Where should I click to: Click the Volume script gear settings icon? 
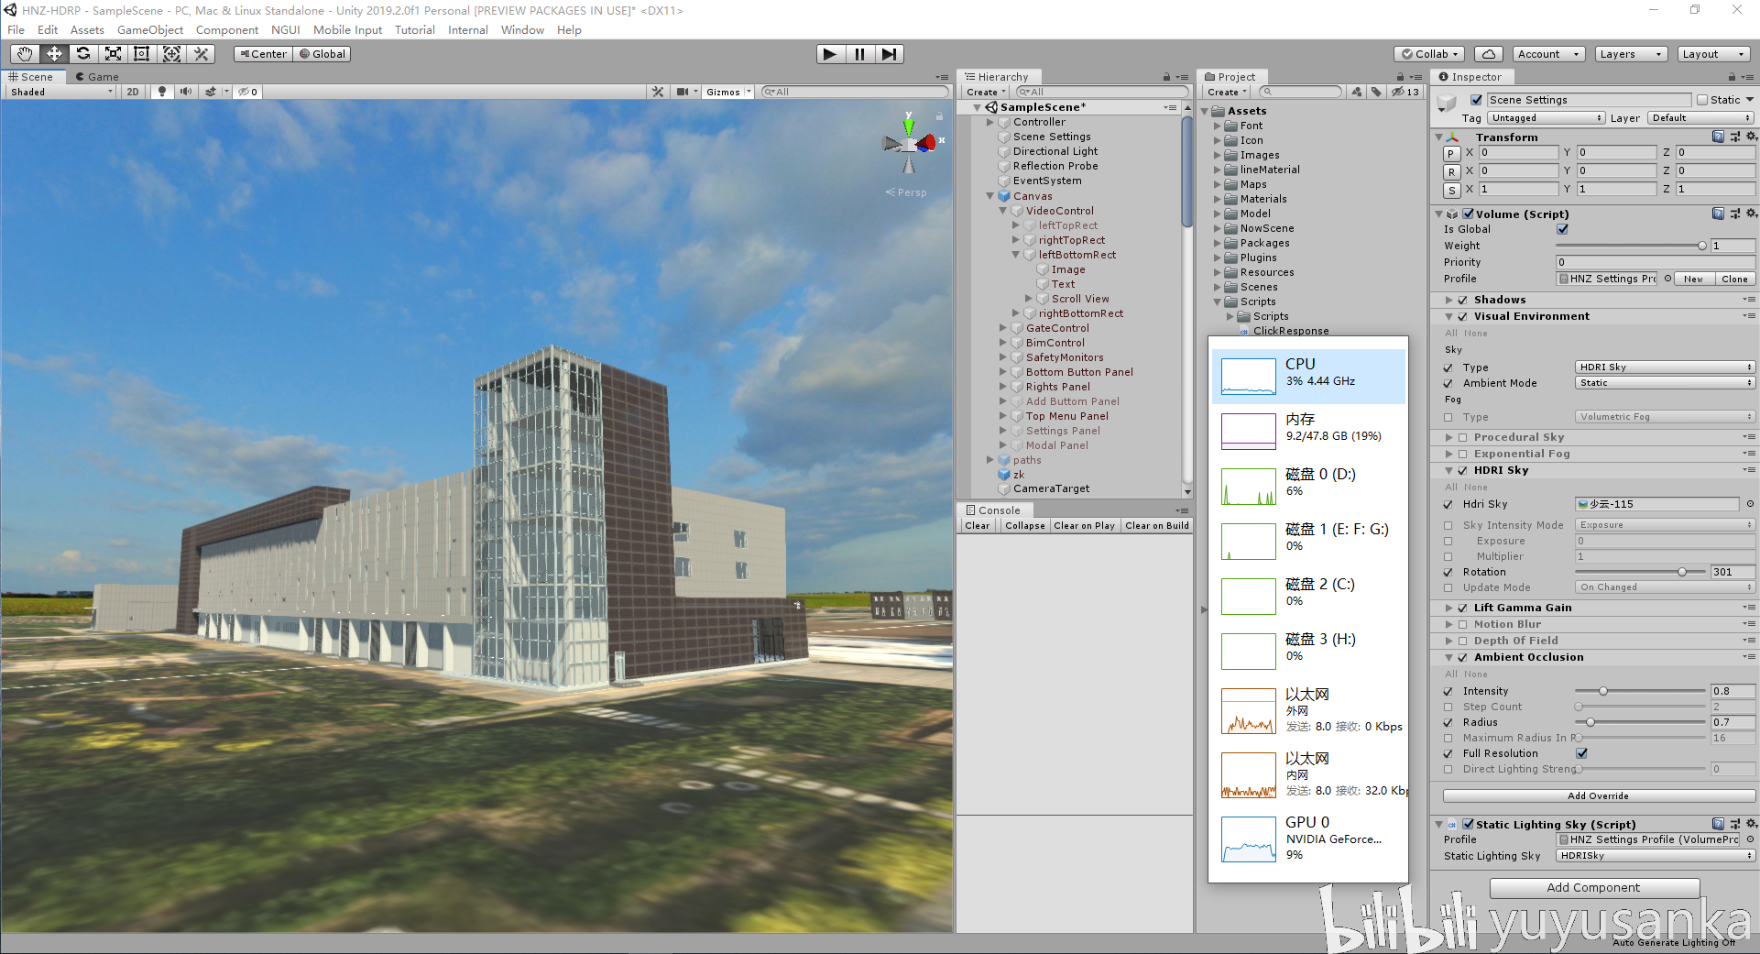click(1752, 213)
